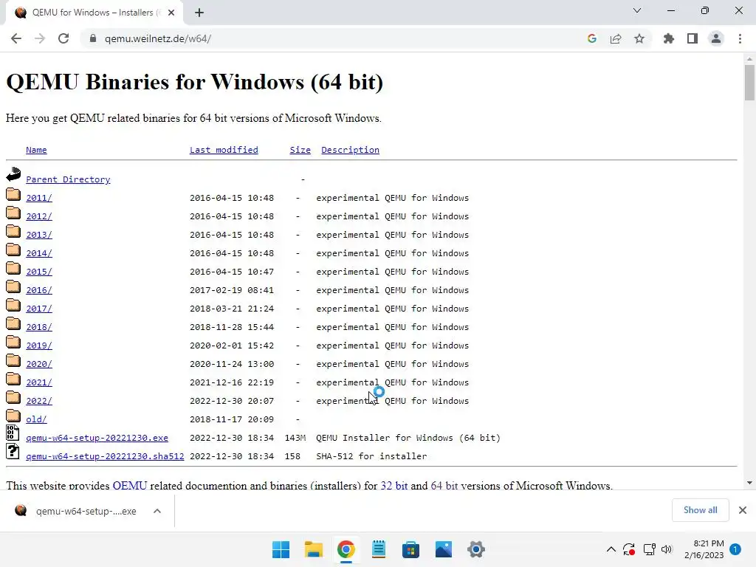Sort listing by Size
The image size is (756, 567).
[300, 150]
